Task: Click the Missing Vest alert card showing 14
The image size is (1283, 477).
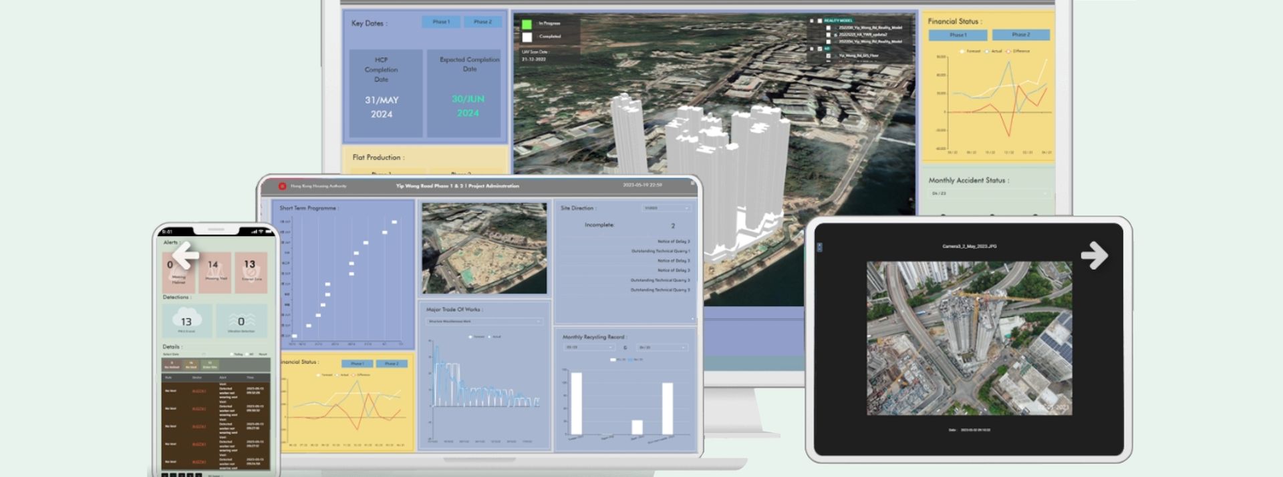Action: [215, 272]
